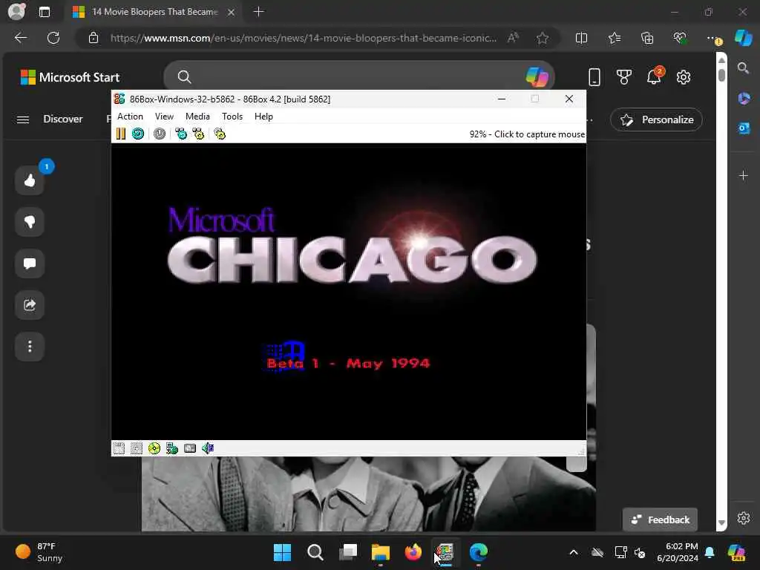The height and width of the screenshot is (570, 760).
Task: Open File Explorer from taskbar
Action: click(381, 552)
